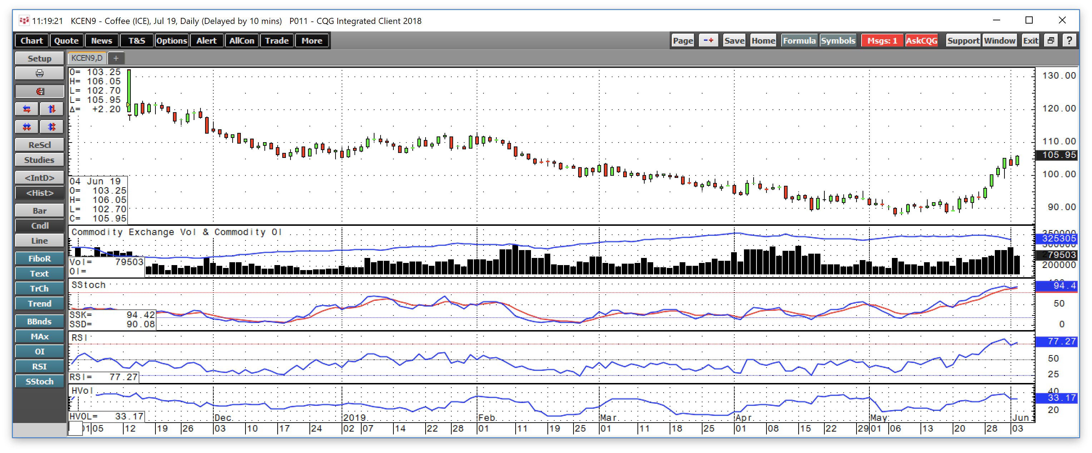The height and width of the screenshot is (453, 1092).
Task: Go to the Home page
Action: click(x=763, y=41)
